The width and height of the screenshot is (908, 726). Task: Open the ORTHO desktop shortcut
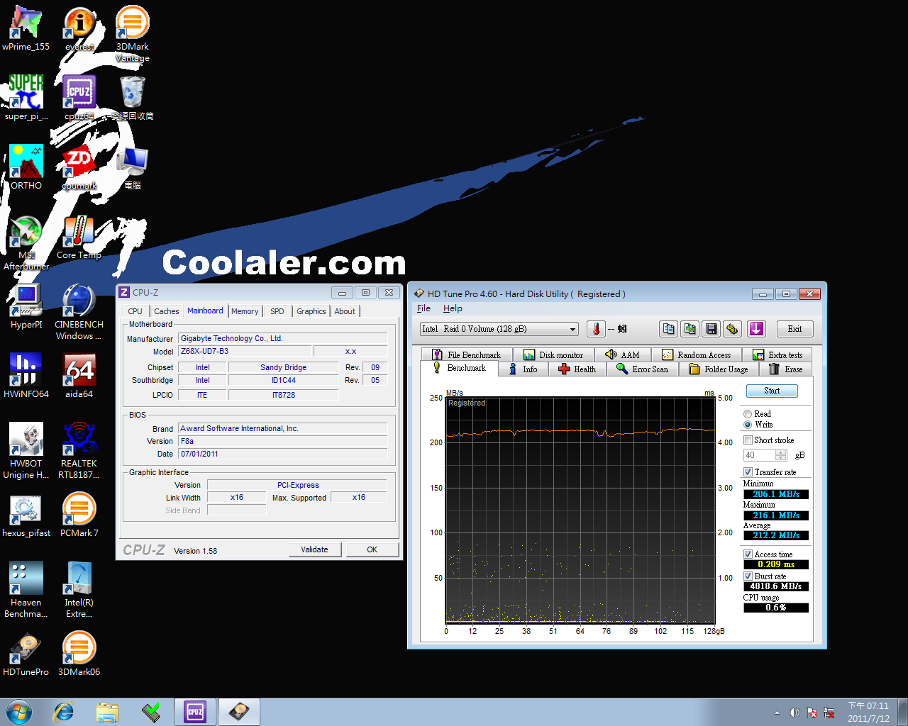coord(26,167)
